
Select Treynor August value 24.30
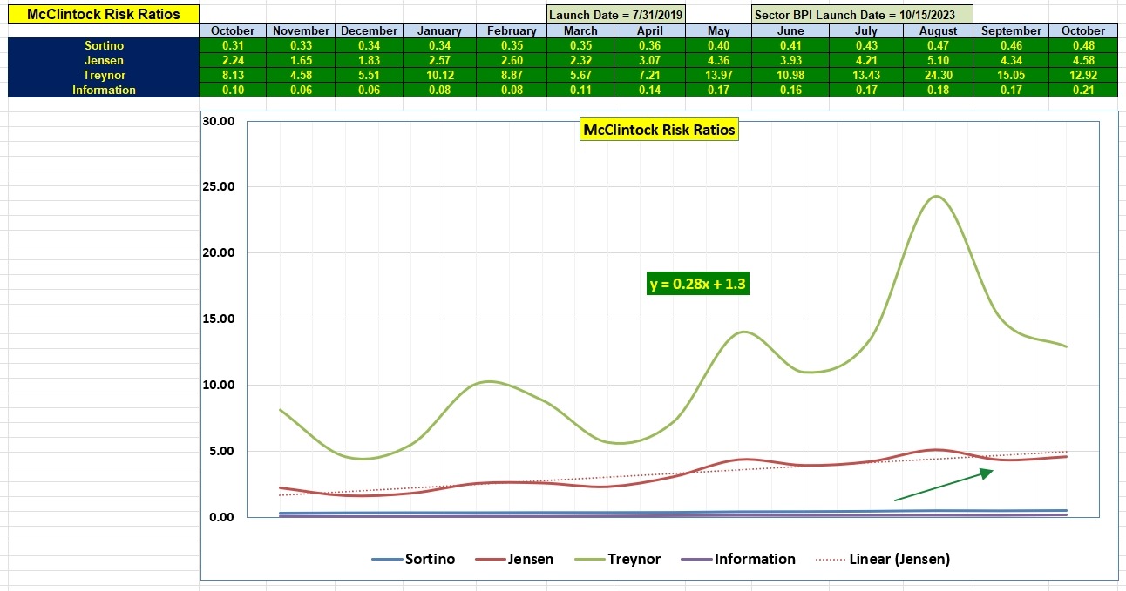[939, 75]
